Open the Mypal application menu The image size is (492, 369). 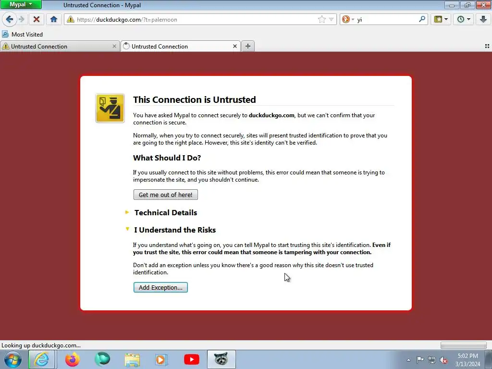tap(21, 4)
